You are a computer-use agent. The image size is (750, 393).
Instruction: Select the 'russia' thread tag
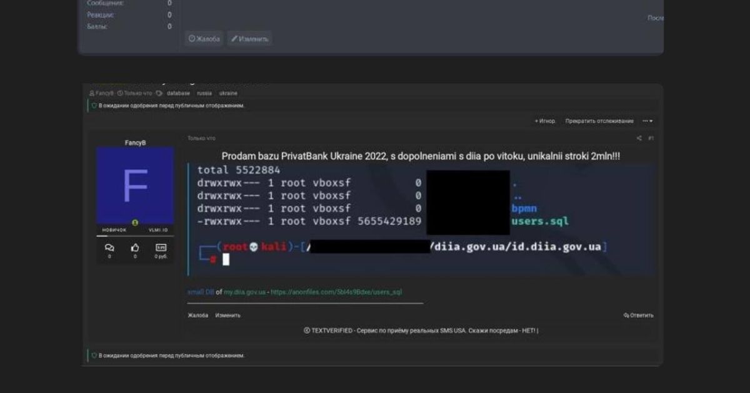[204, 93]
